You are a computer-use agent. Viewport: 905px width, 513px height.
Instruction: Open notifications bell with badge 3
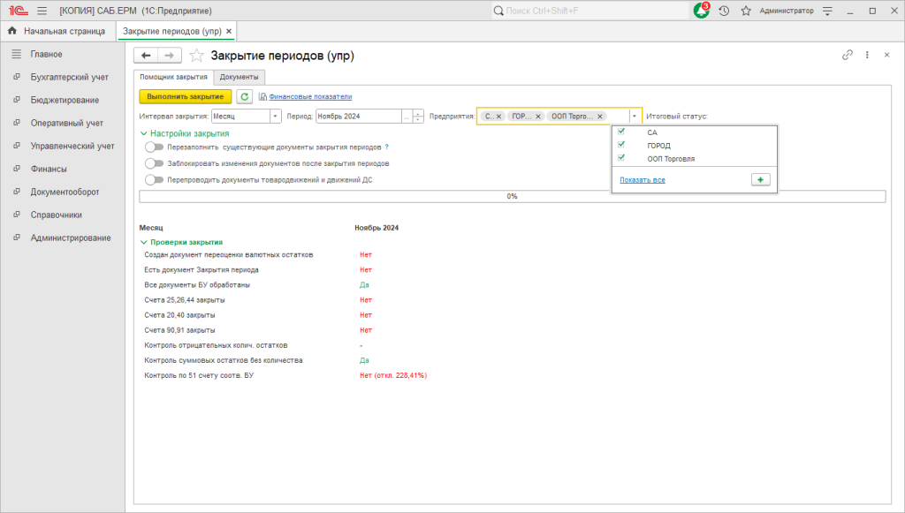[x=701, y=11]
